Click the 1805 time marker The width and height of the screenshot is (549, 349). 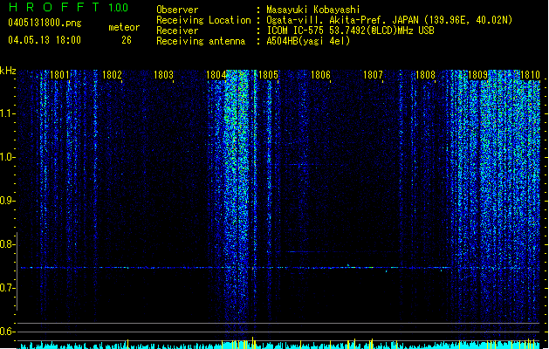[x=268, y=74]
